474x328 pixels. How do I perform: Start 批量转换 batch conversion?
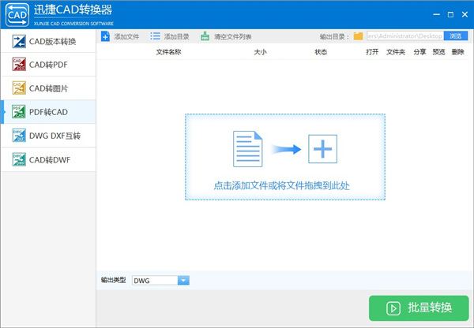419,308
